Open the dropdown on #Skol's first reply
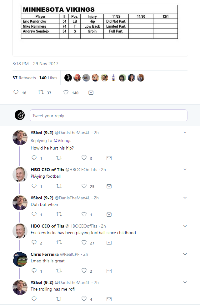200x305 pixels. (185, 132)
